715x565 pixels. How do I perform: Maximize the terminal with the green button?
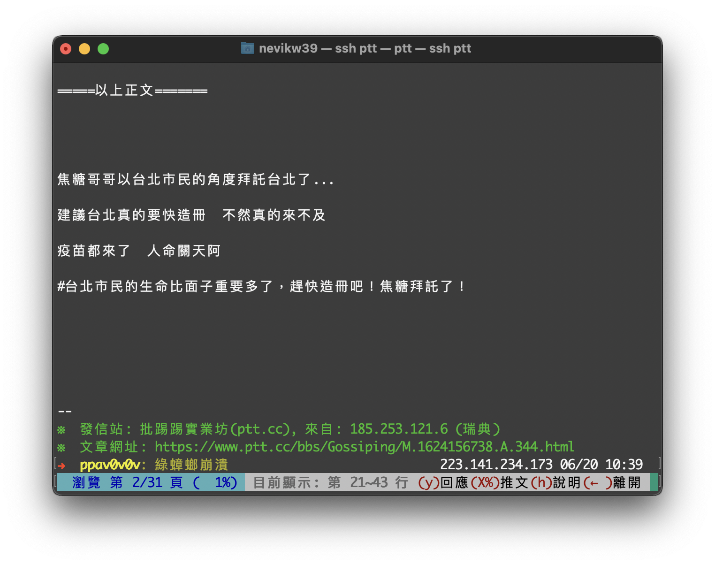coord(103,49)
